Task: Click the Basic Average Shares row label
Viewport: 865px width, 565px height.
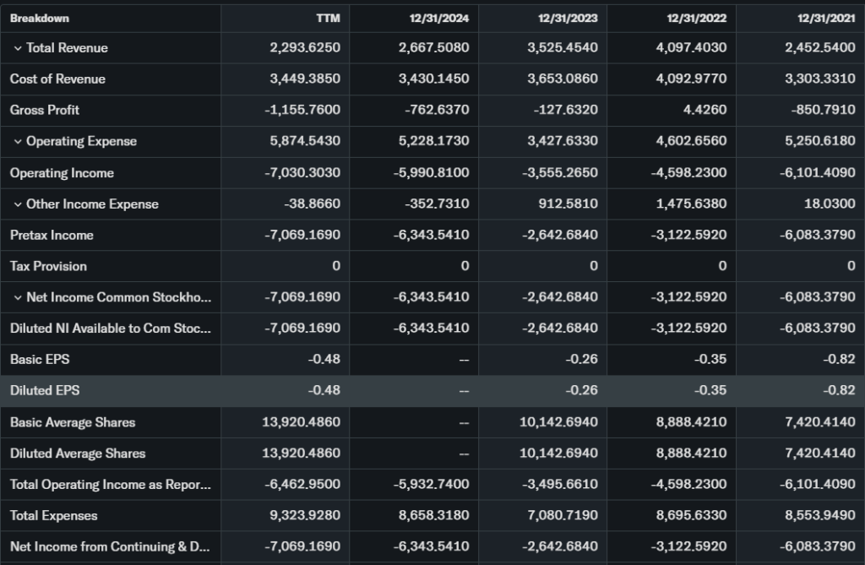Action: coord(73,422)
